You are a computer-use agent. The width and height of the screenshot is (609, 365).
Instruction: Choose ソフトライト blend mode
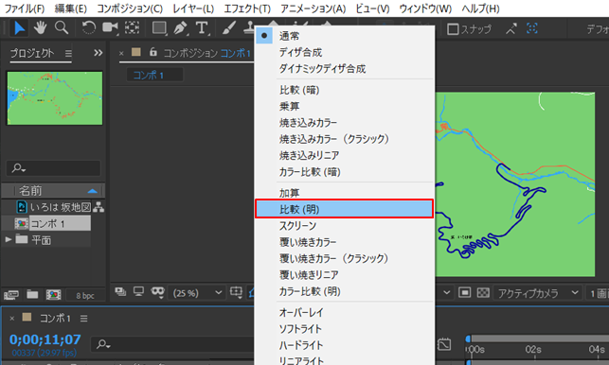(x=344, y=329)
